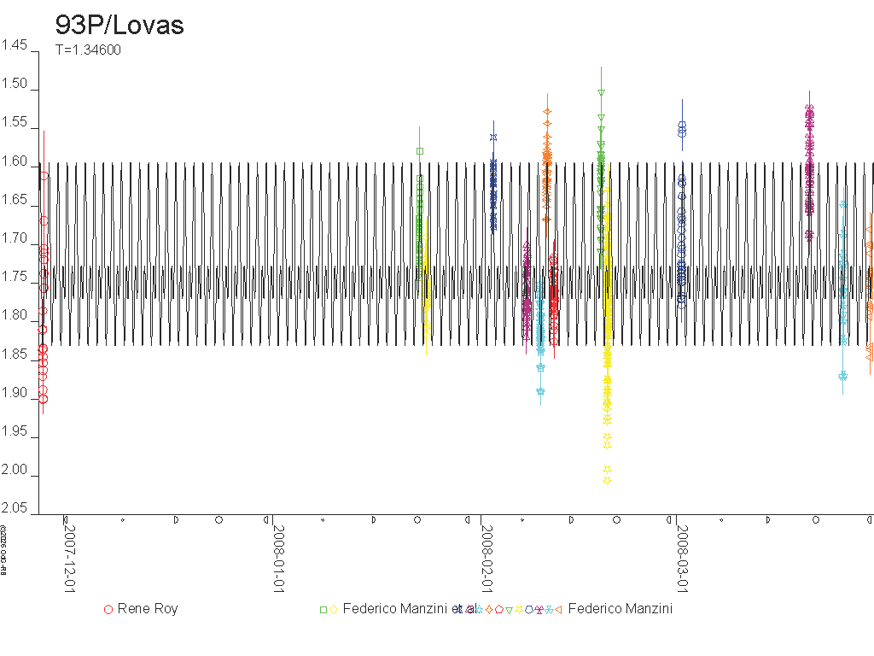Select the orange left-pointing triangle legend marker
The width and height of the screenshot is (874, 656).
point(558,609)
